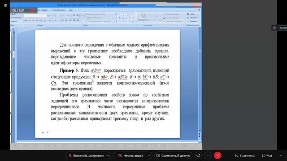Screen dimensions: 287x161
Task: Open shape outline (Контур фигуры) menu
Action: click(x=171, y=18)
